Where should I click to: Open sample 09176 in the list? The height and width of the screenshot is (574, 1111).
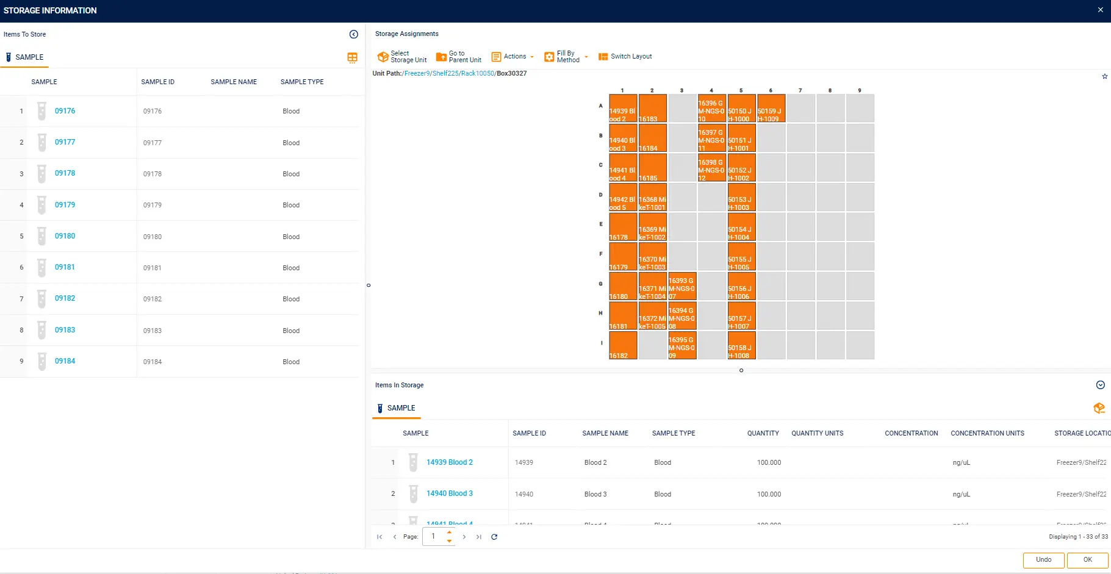point(65,111)
